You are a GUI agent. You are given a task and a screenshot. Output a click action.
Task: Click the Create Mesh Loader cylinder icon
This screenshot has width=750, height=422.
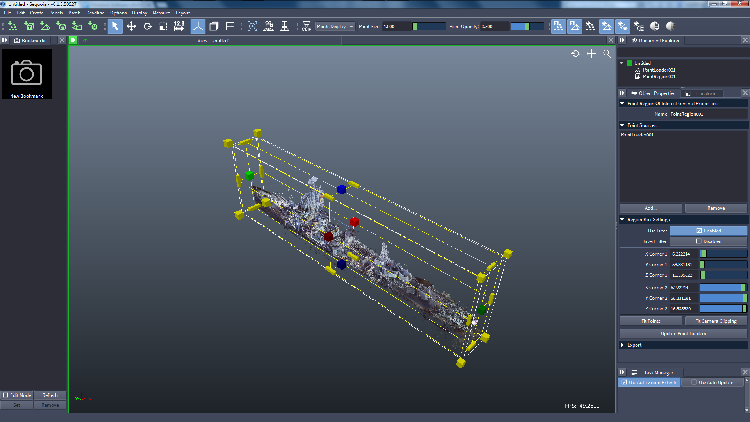point(61,26)
